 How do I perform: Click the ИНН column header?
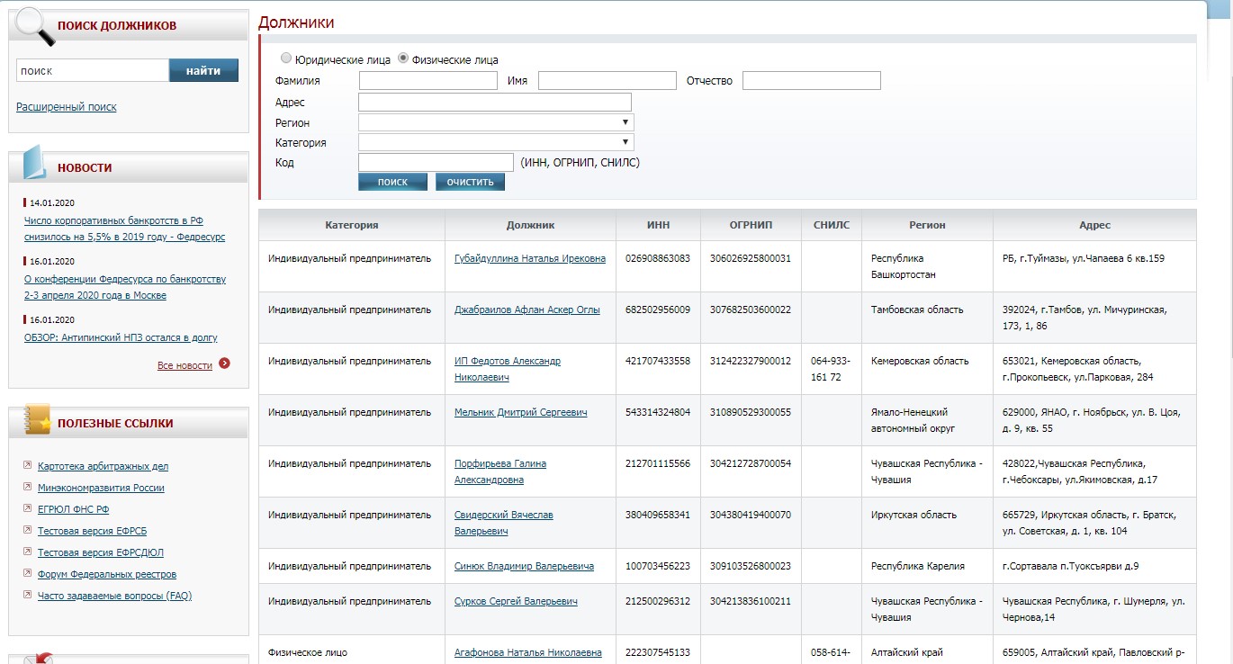659,225
